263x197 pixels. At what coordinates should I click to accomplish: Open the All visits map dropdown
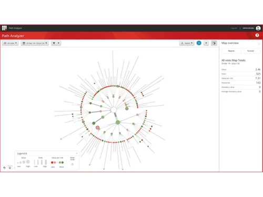tap(11, 43)
